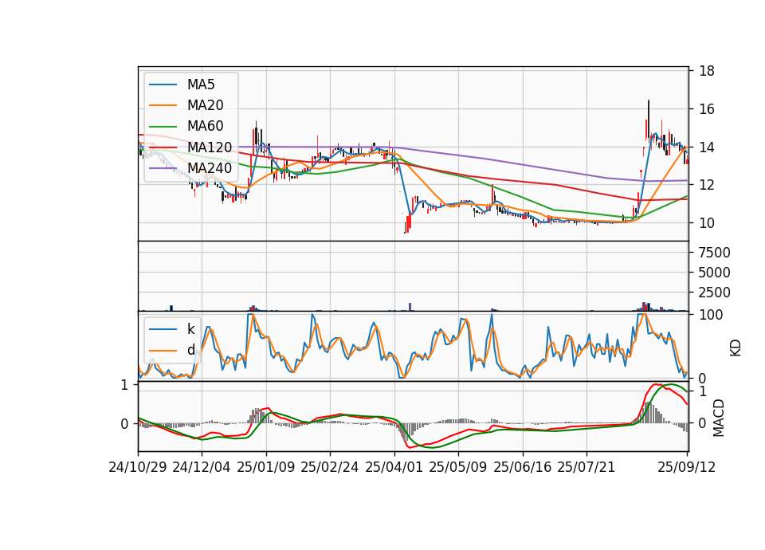This screenshot has height=550, width=765.
Task: Click the price axis value 16
Action: 707,109
